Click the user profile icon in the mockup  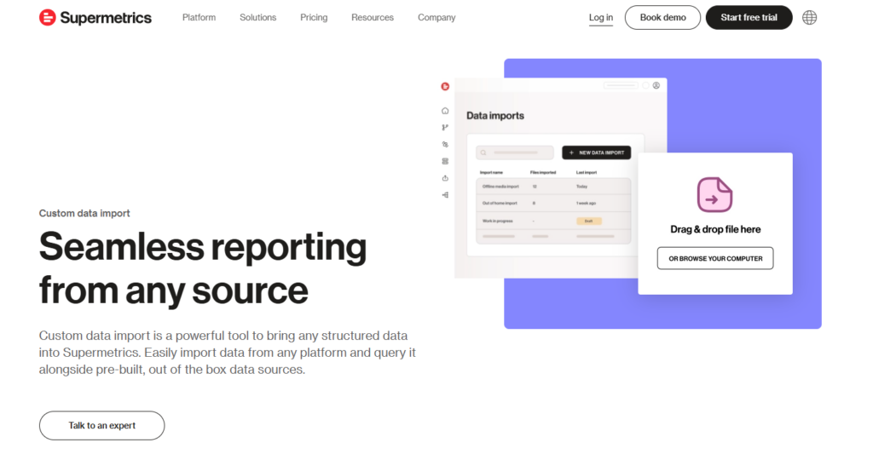click(656, 85)
